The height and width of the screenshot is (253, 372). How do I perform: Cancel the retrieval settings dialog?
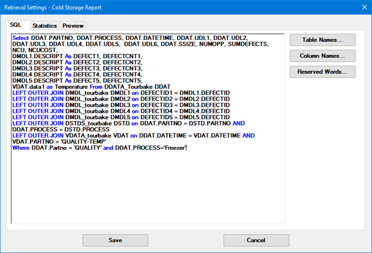click(256, 240)
